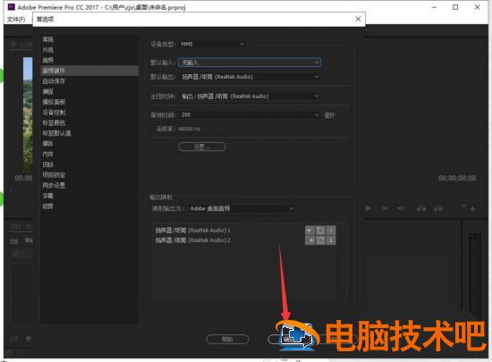Select 内存 in preferences sidebar

click(x=48, y=155)
